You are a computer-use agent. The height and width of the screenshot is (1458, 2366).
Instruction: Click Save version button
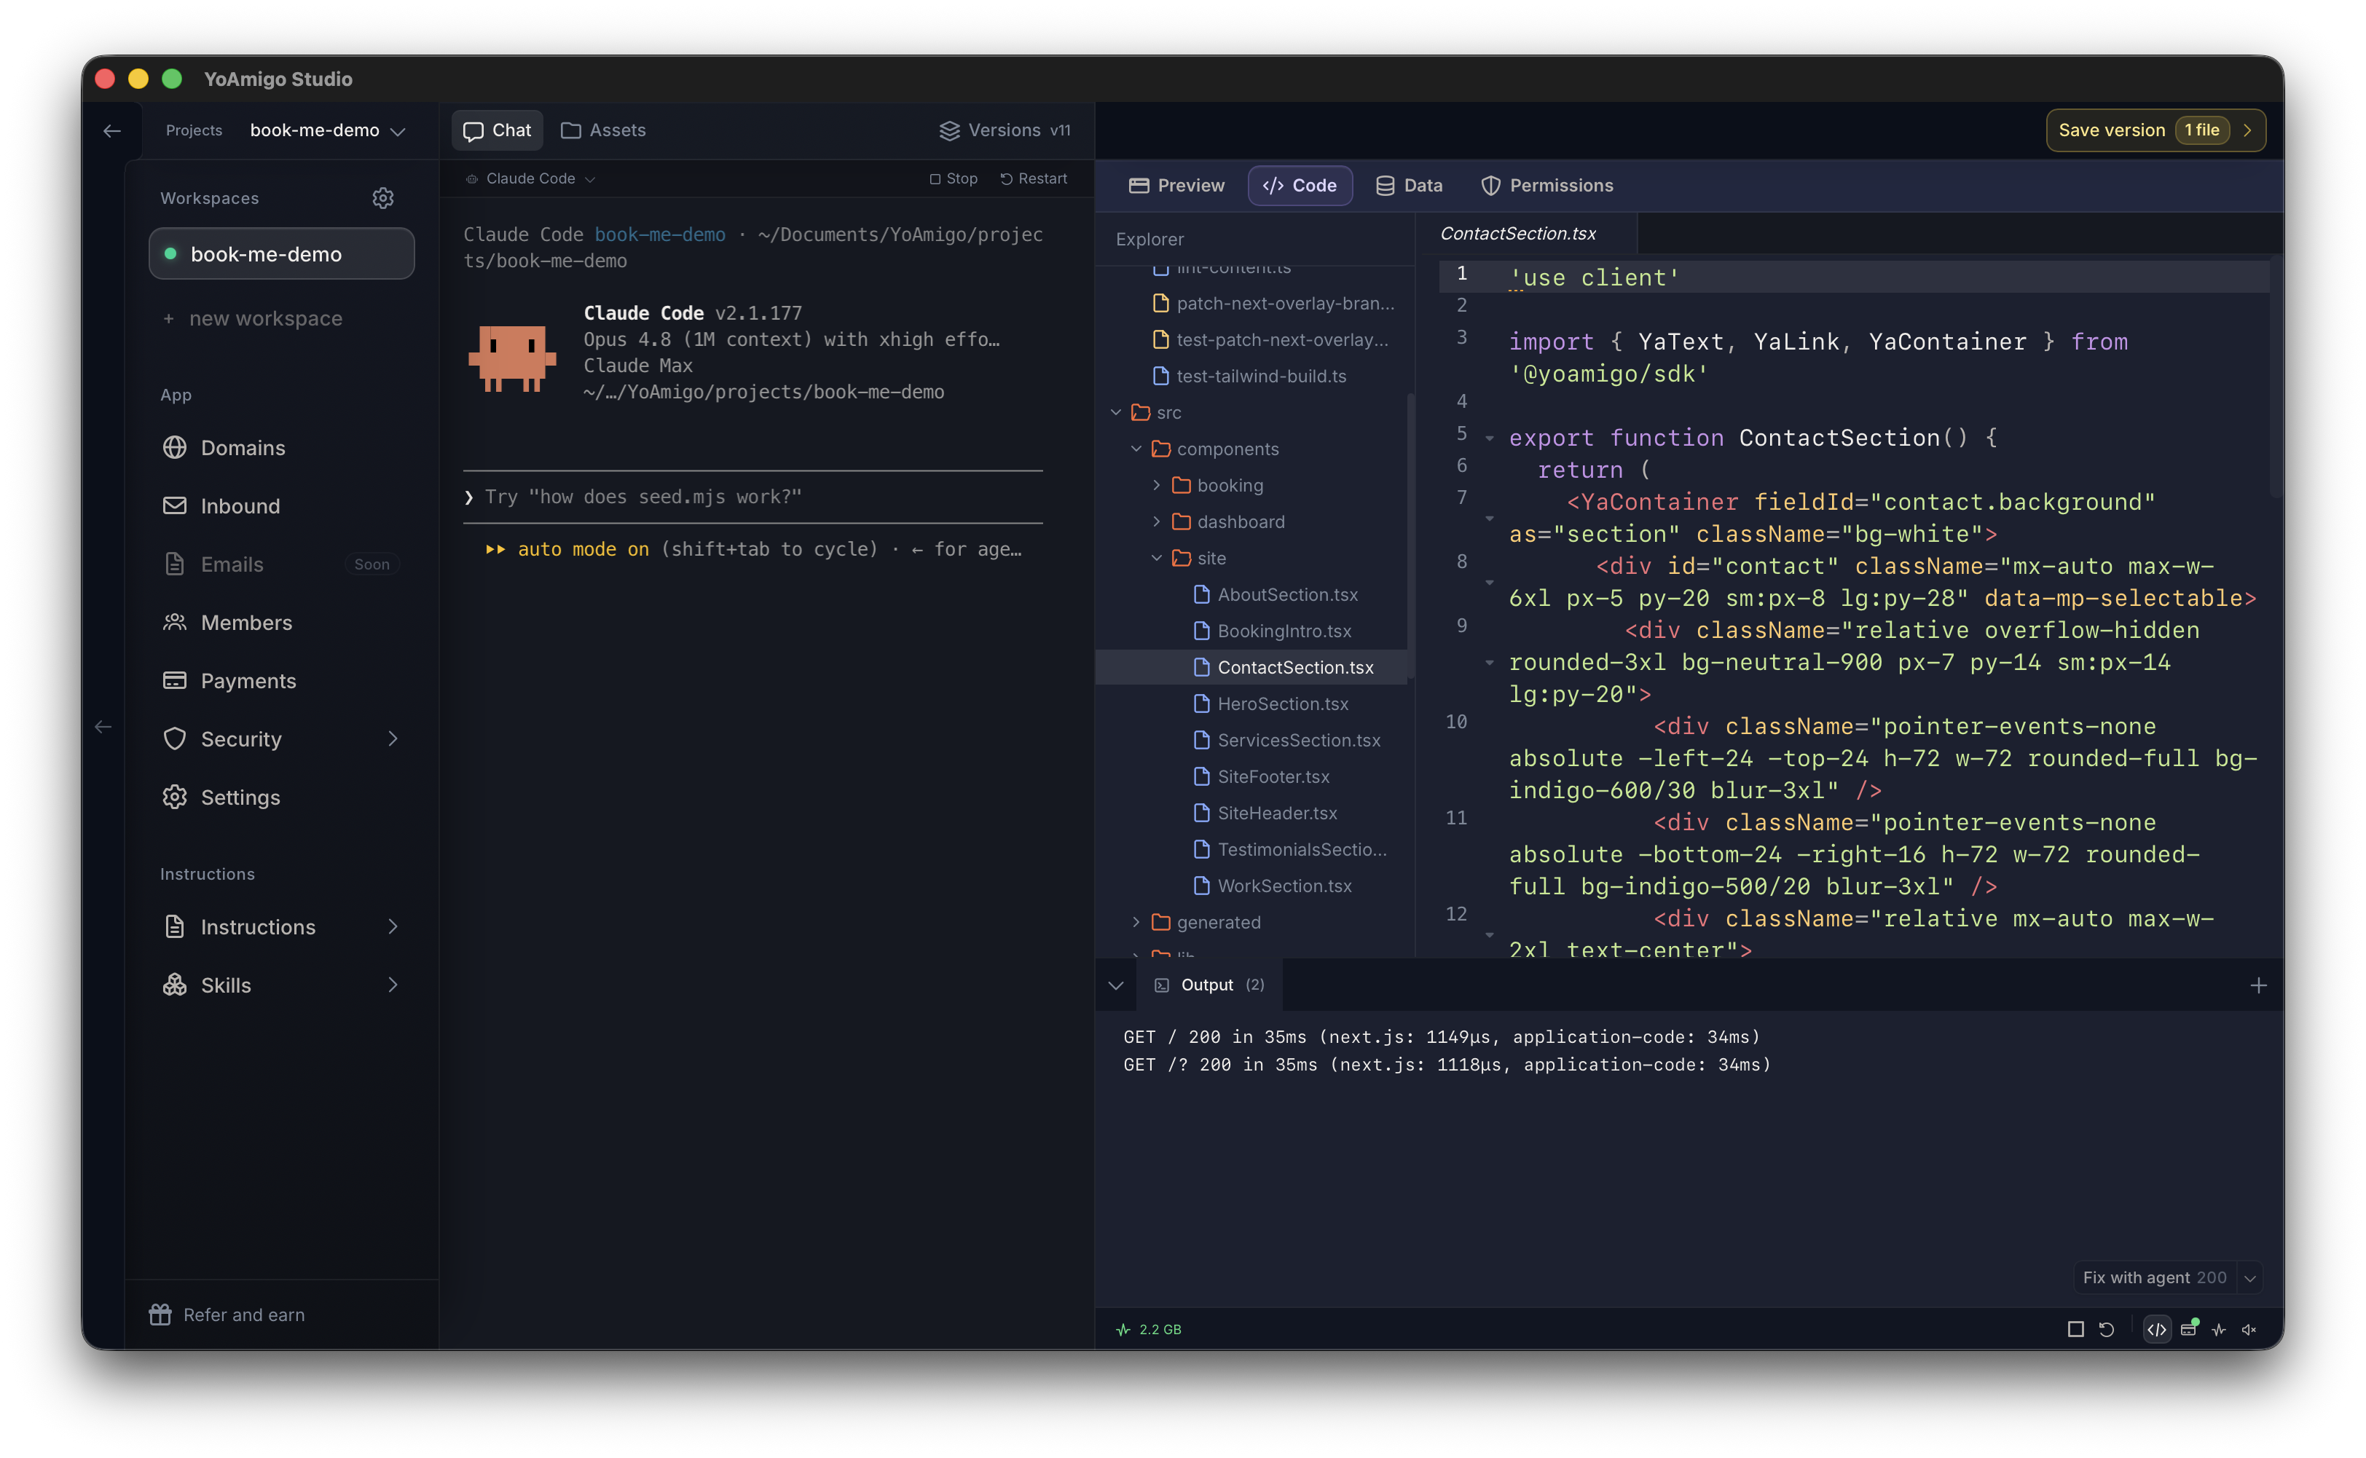click(x=2155, y=130)
